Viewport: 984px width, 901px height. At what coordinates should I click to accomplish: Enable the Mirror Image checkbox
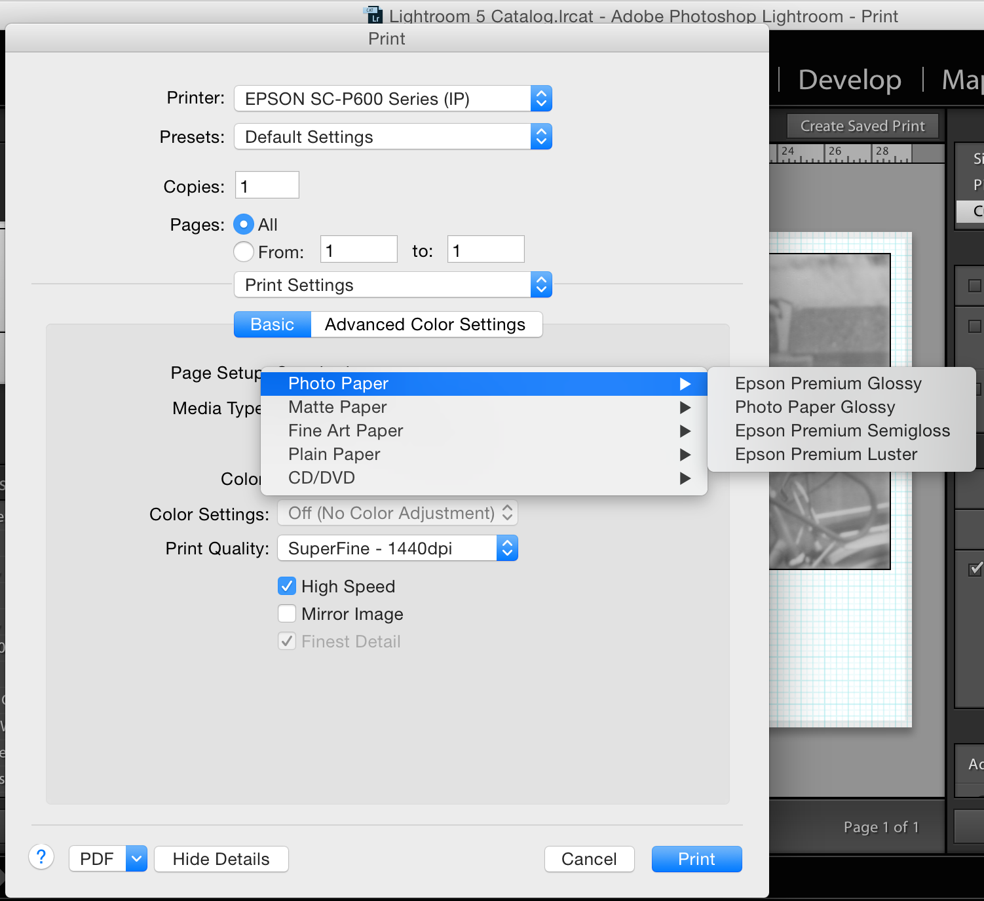click(x=287, y=613)
